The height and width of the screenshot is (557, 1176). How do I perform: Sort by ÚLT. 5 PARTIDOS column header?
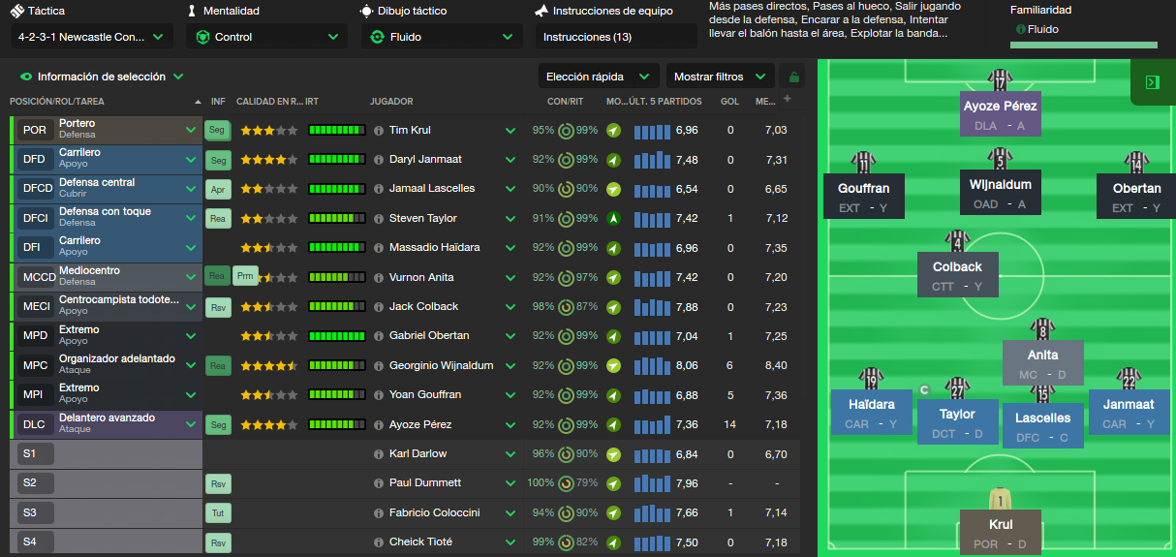pyautogui.click(x=664, y=102)
